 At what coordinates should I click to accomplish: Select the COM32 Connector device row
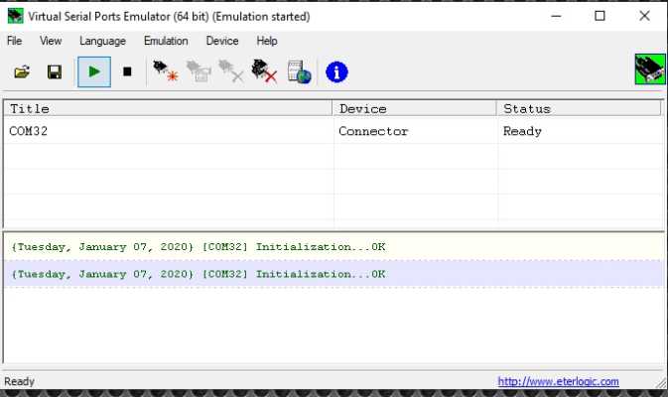click(169, 131)
